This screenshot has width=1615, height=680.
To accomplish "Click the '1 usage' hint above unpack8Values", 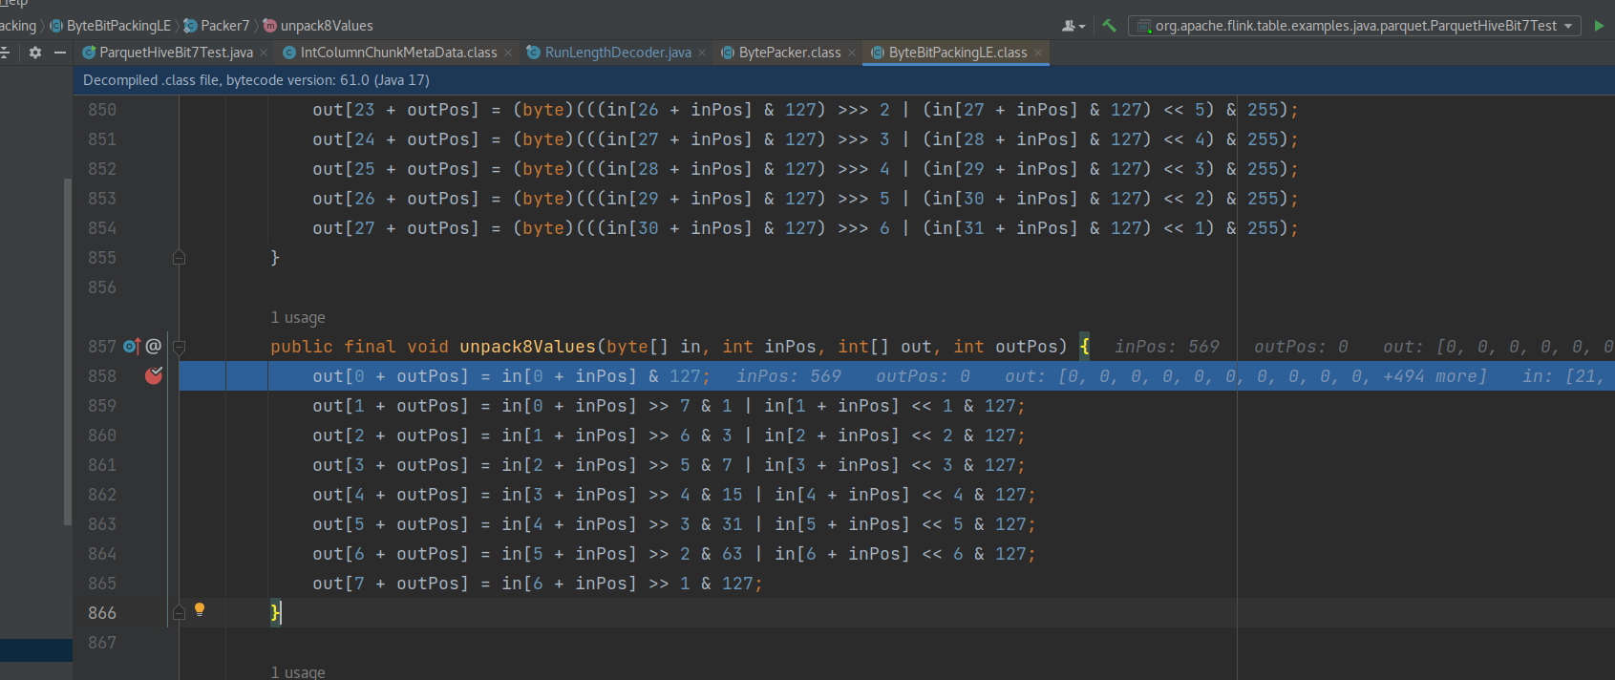I will click(x=298, y=317).
